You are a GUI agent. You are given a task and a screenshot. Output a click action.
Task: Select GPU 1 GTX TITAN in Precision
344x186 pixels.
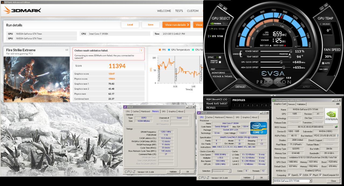pos(217,29)
